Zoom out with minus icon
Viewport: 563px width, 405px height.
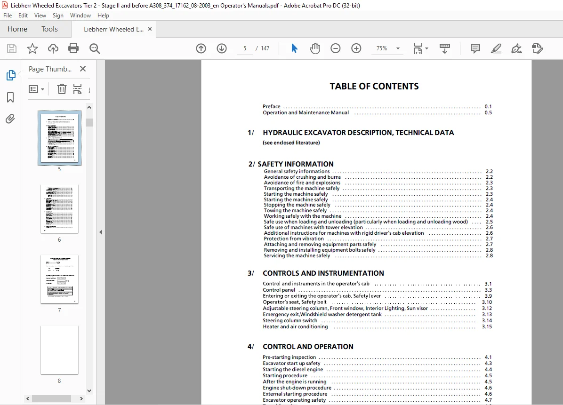(335, 48)
